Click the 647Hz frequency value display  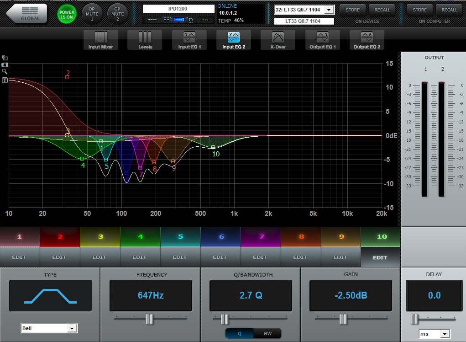point(151,295)
